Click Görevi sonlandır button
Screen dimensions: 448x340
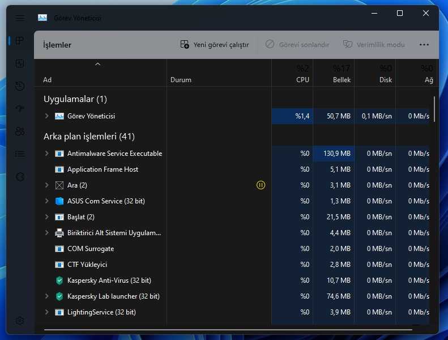(297, 45)
